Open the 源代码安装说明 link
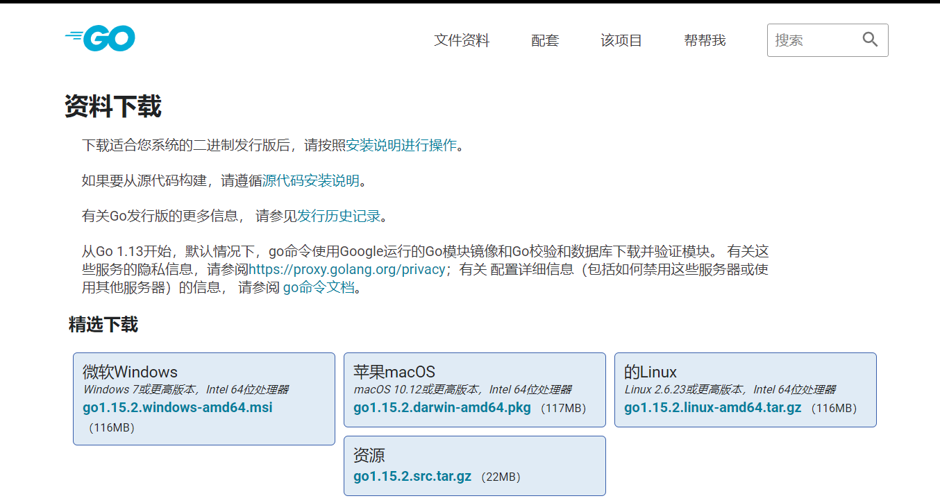Viewport: 940px width, 503px height. [x=311, y=180]
